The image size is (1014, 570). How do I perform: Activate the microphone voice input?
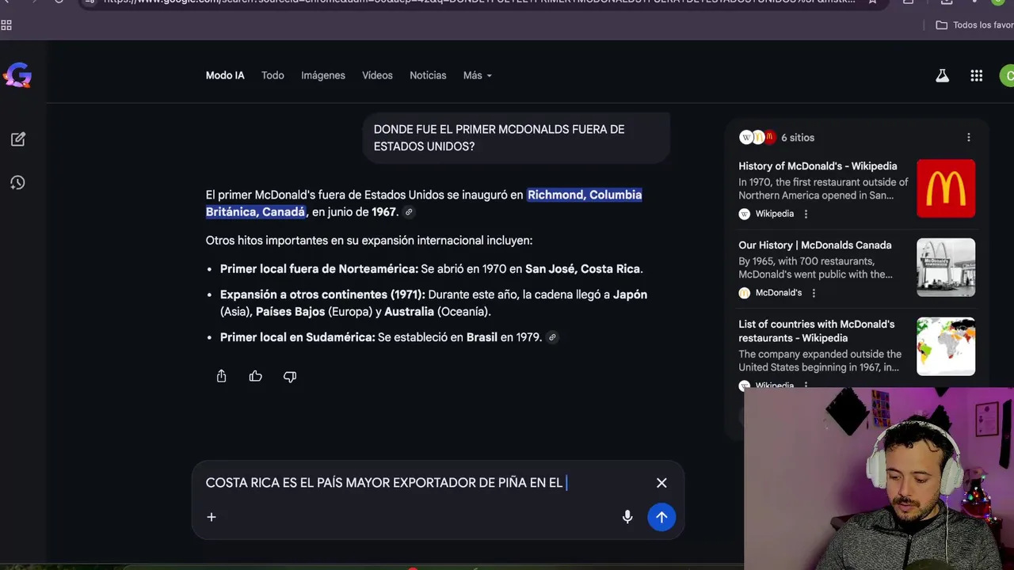click(x=627, y=517)
